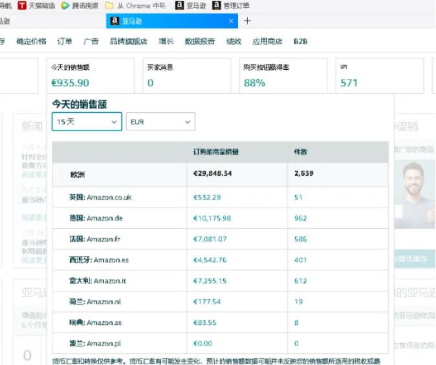Open Amazon.nl sales €177.54
The width and height of the screenshot is (436, 365).
point(207,302)
